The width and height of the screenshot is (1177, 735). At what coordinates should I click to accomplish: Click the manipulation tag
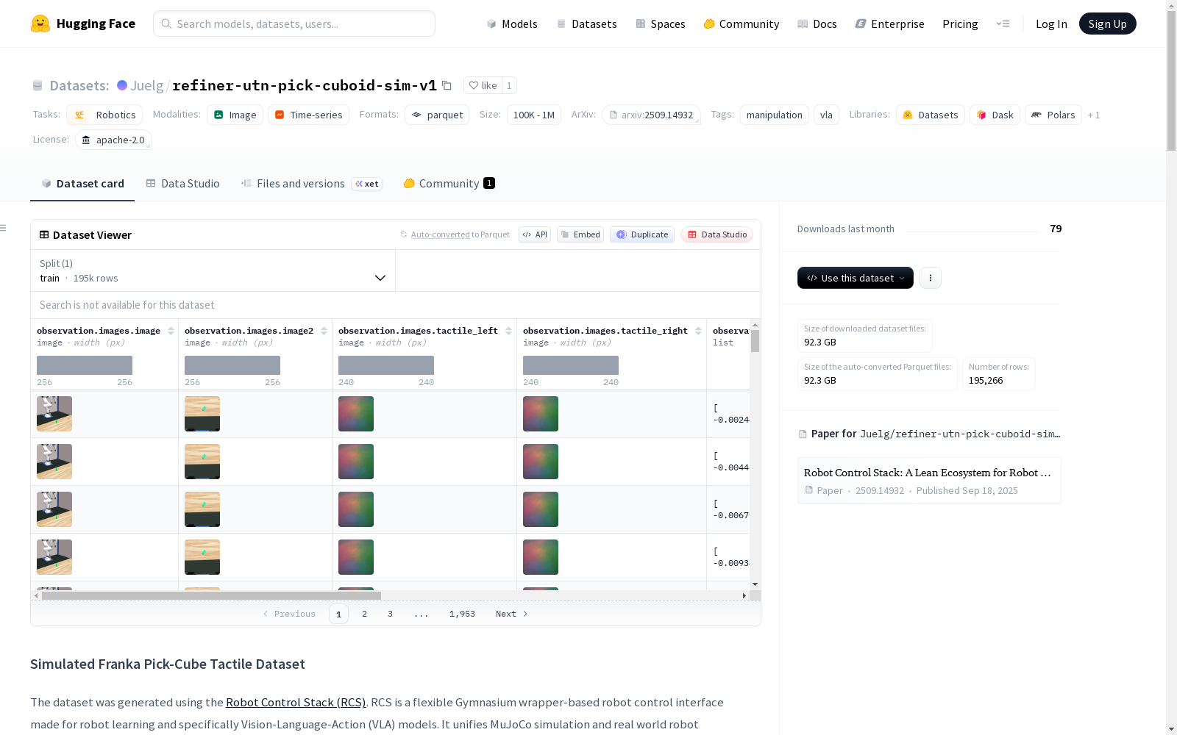tap(775, 115)
